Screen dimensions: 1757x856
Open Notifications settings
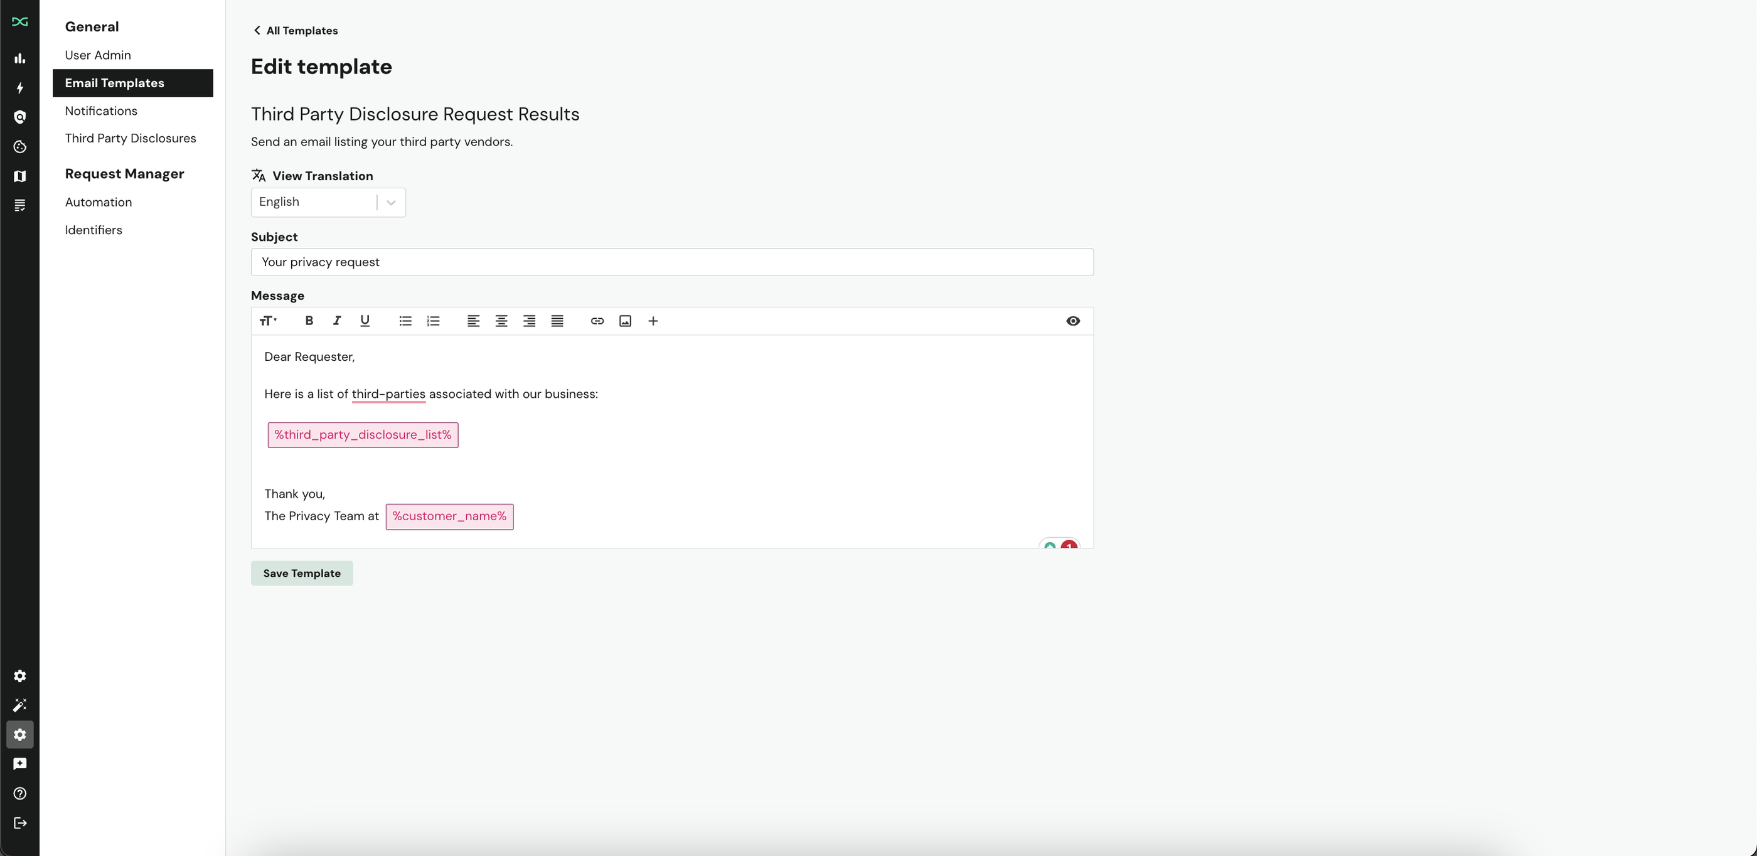pyautogui.click(x=101, y=110)
